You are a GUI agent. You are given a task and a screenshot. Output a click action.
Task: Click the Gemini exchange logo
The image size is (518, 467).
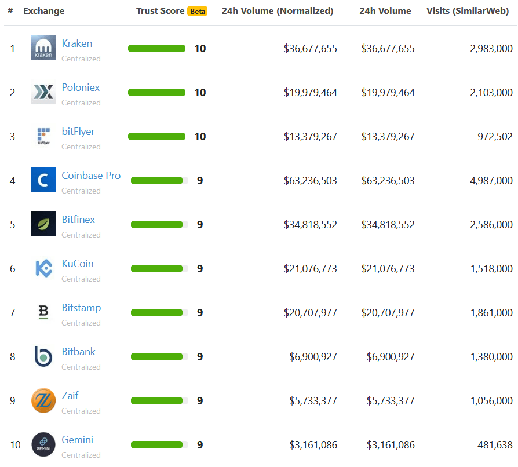click(x=43, y=444)
